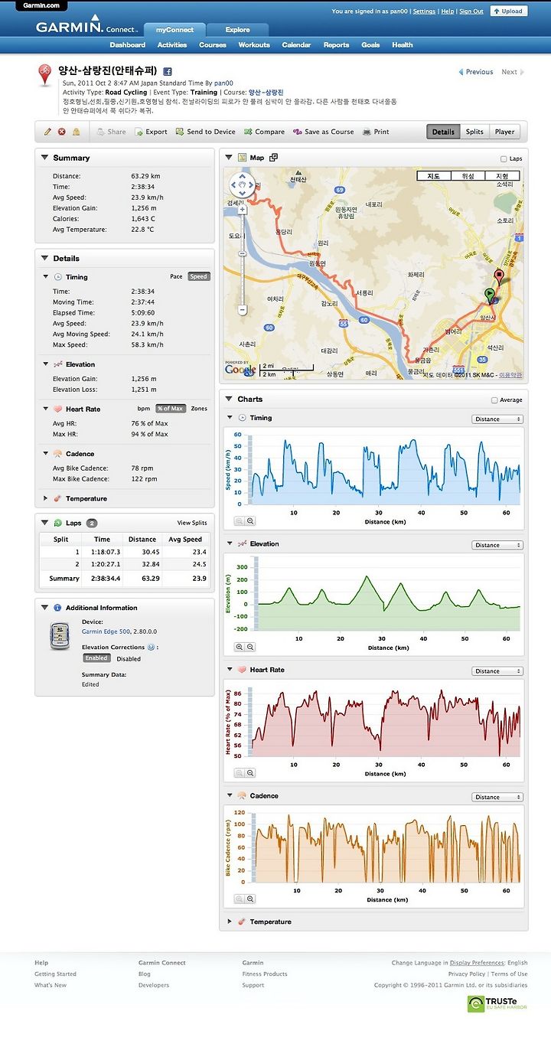
Task: Show heart rate in bpm
Action: pyautogui.click(x=144, y=409)
